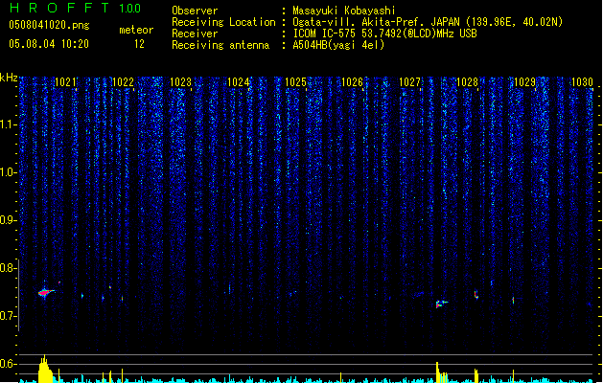The width and height of the screenshot is (603, 383).
Task: Click the 1028 time marker
Action: pos(467,82)
